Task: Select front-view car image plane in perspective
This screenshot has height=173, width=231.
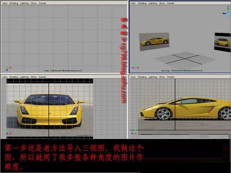Action: click(223, 42)
